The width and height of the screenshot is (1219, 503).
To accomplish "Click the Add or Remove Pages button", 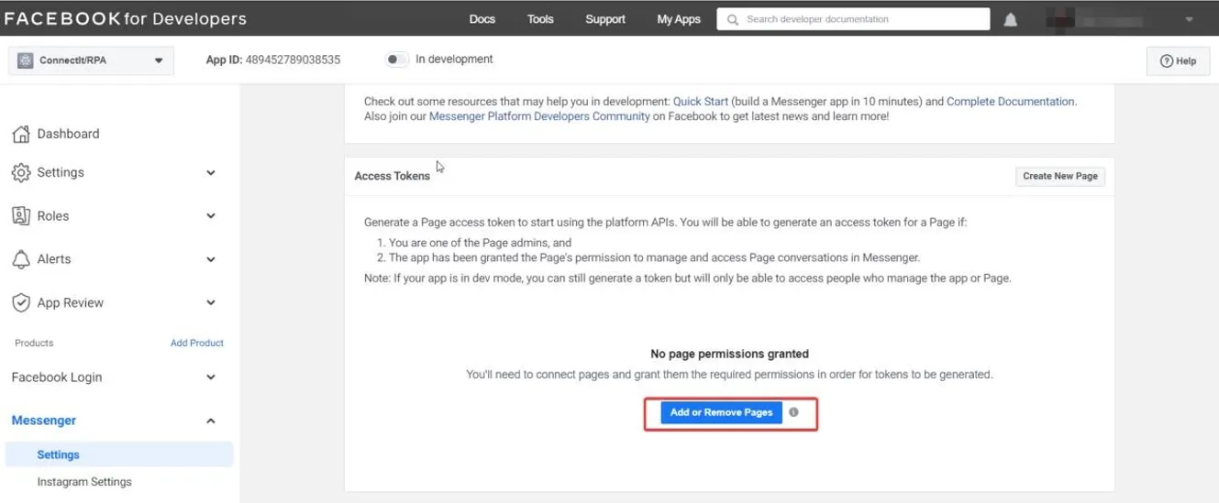I will pyautogui.click(x=721, y=412).
